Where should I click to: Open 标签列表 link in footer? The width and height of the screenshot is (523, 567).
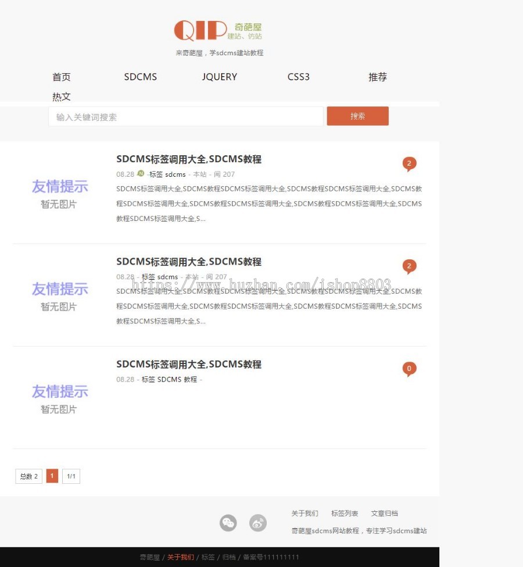click(x=343, y=513)
